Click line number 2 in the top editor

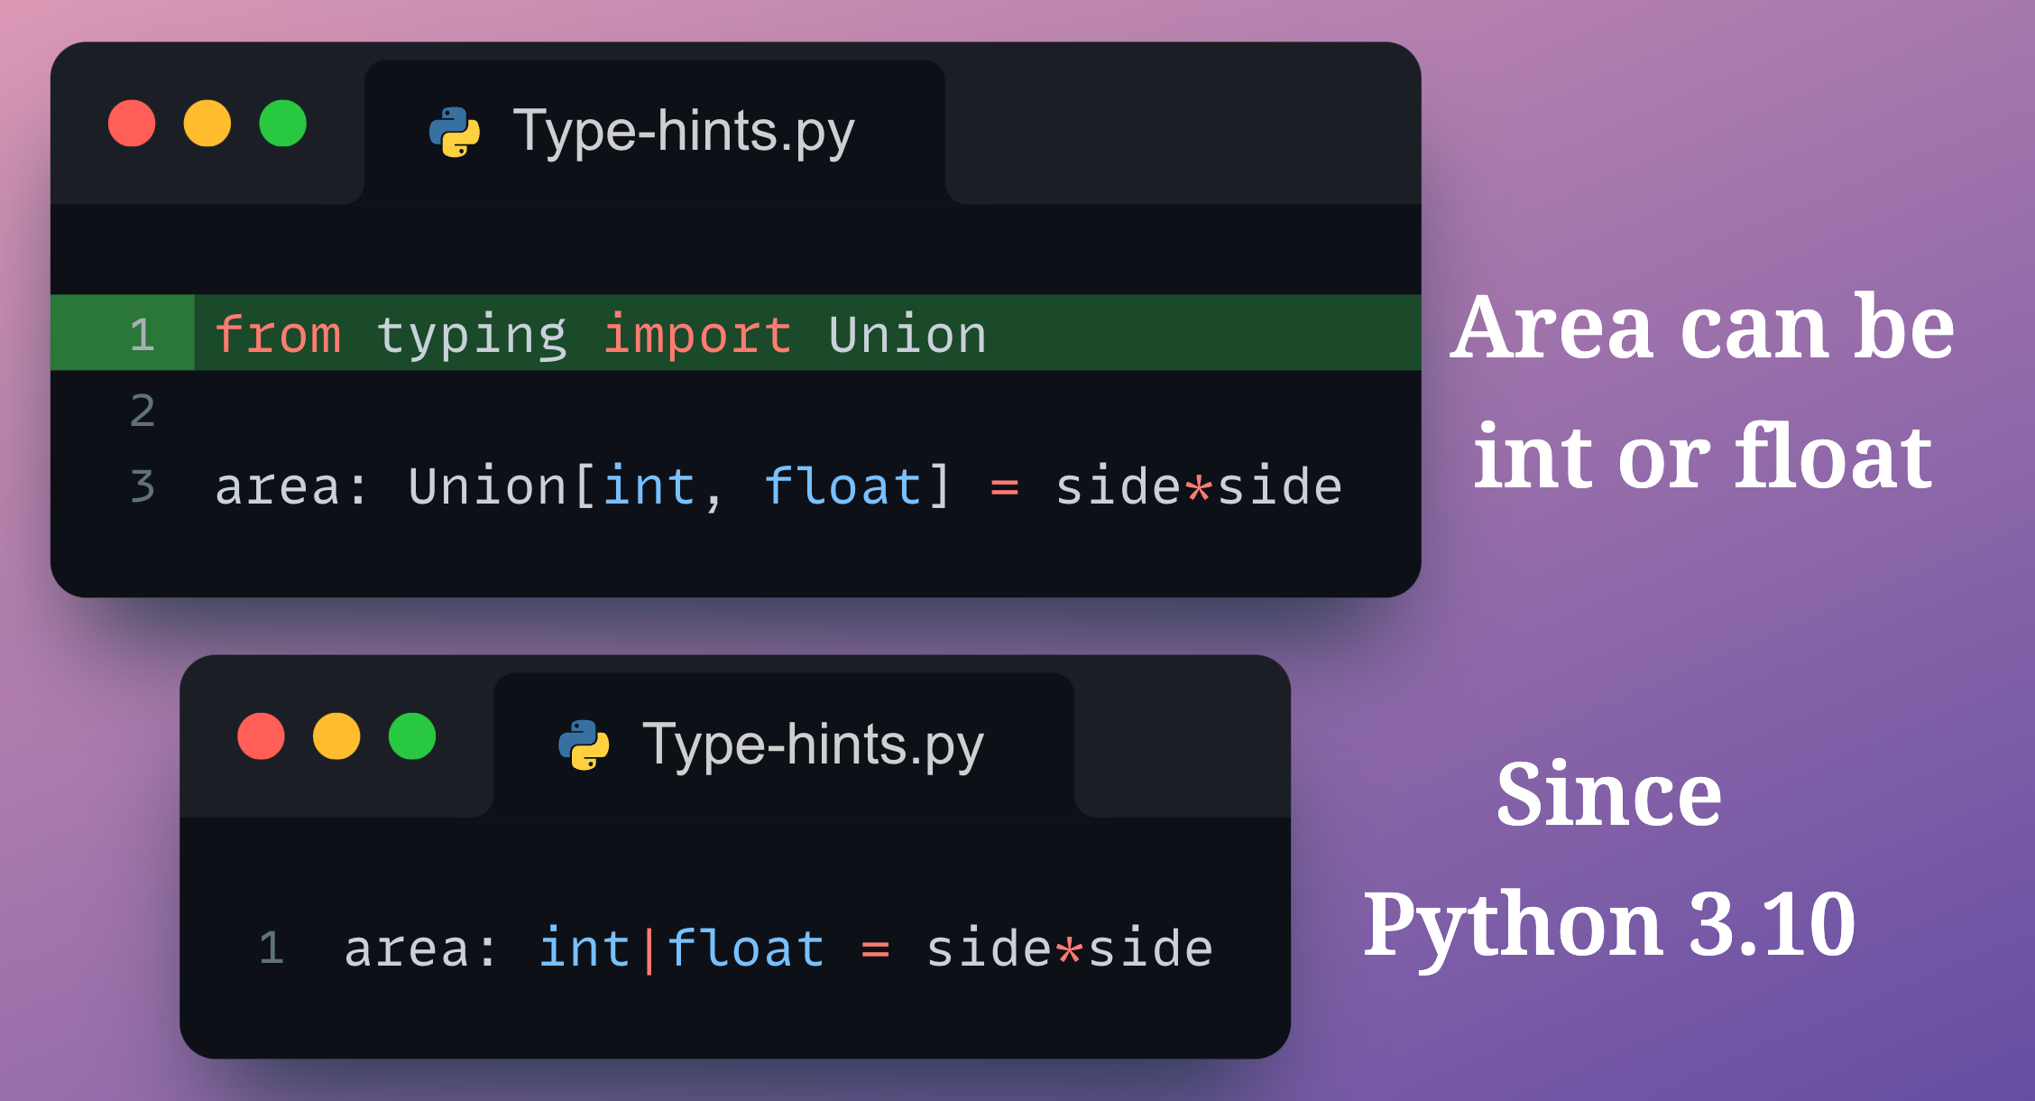tap(141, 411)
